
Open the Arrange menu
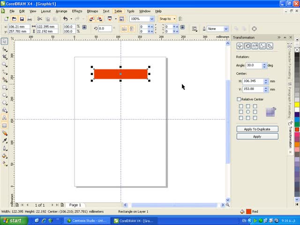click(x=61, y=11)
